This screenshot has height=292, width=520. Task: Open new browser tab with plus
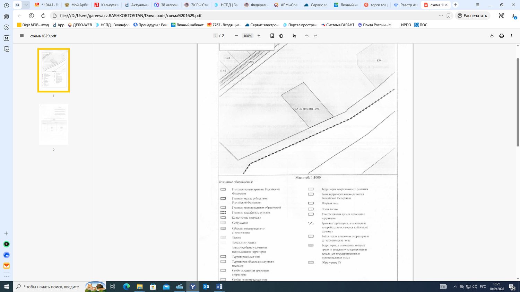(456, 5)
